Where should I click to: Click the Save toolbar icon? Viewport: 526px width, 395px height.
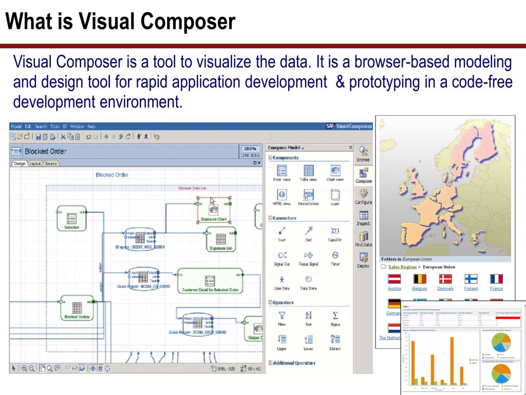coord(38,137)
